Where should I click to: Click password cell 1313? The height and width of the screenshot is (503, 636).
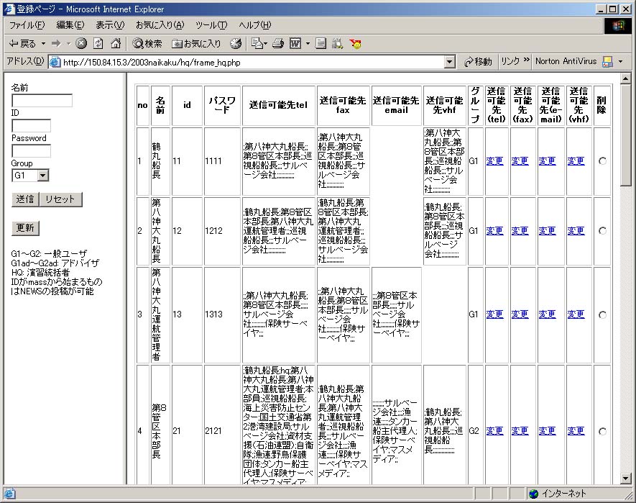pos(223,315)
